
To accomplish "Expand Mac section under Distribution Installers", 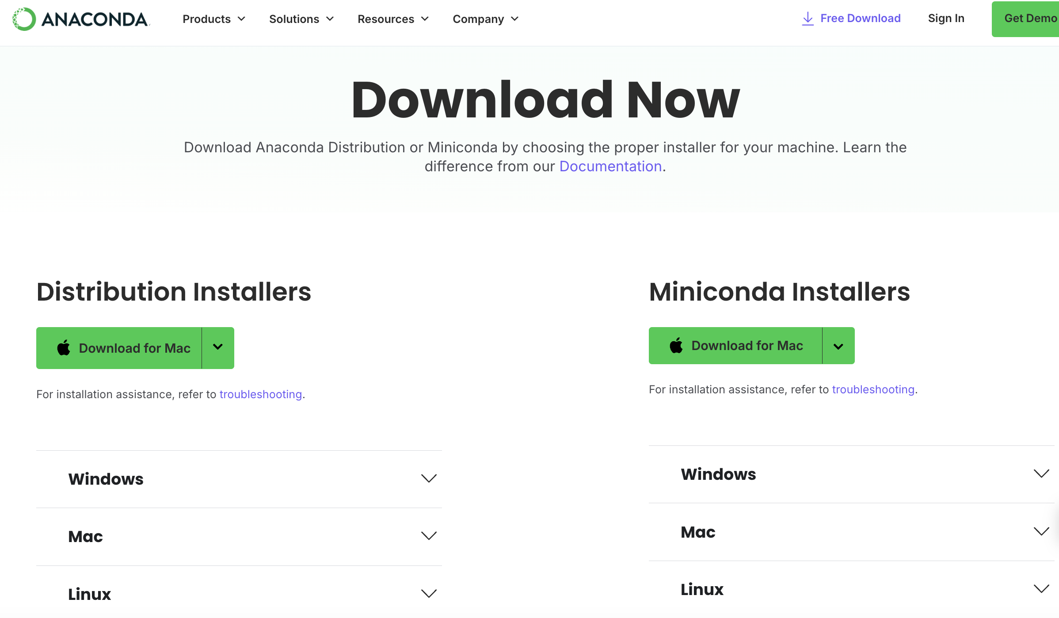I will (239, 537).
